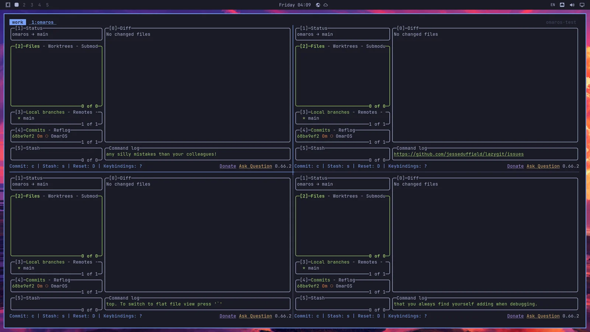Viewport: 590px width, 332px height.
Task: Click Donate link in top-right pane
Action: coord(516,166)
